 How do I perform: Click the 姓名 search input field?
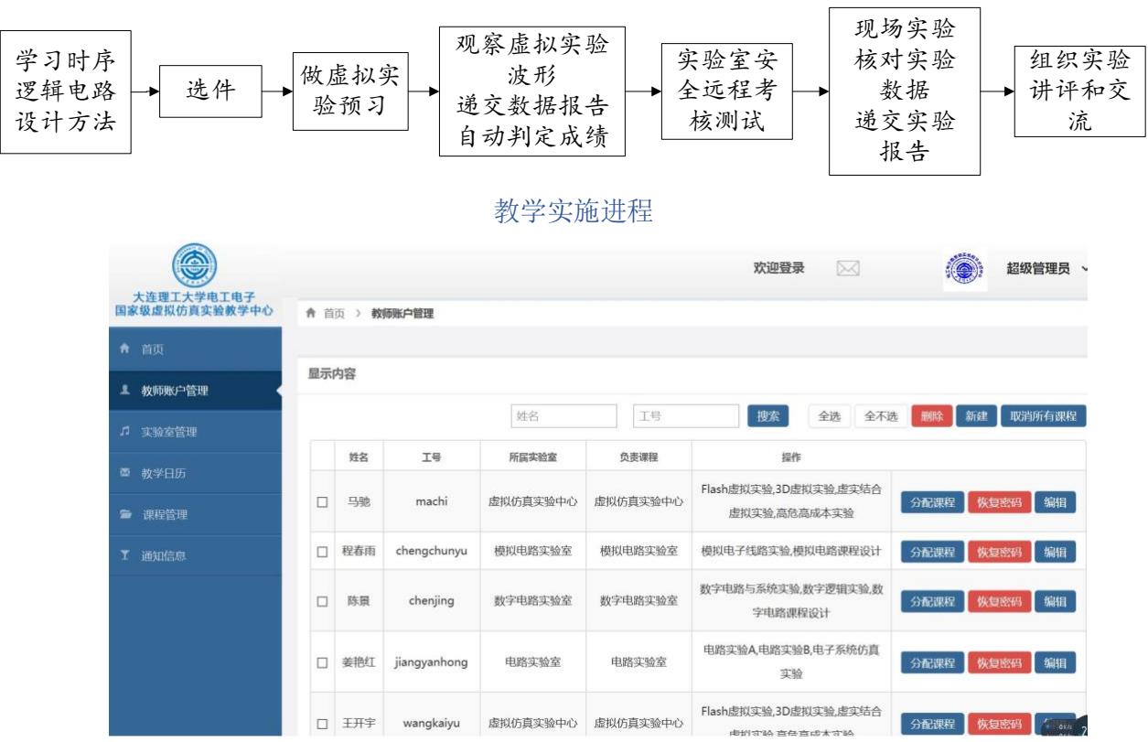[563, 416]
